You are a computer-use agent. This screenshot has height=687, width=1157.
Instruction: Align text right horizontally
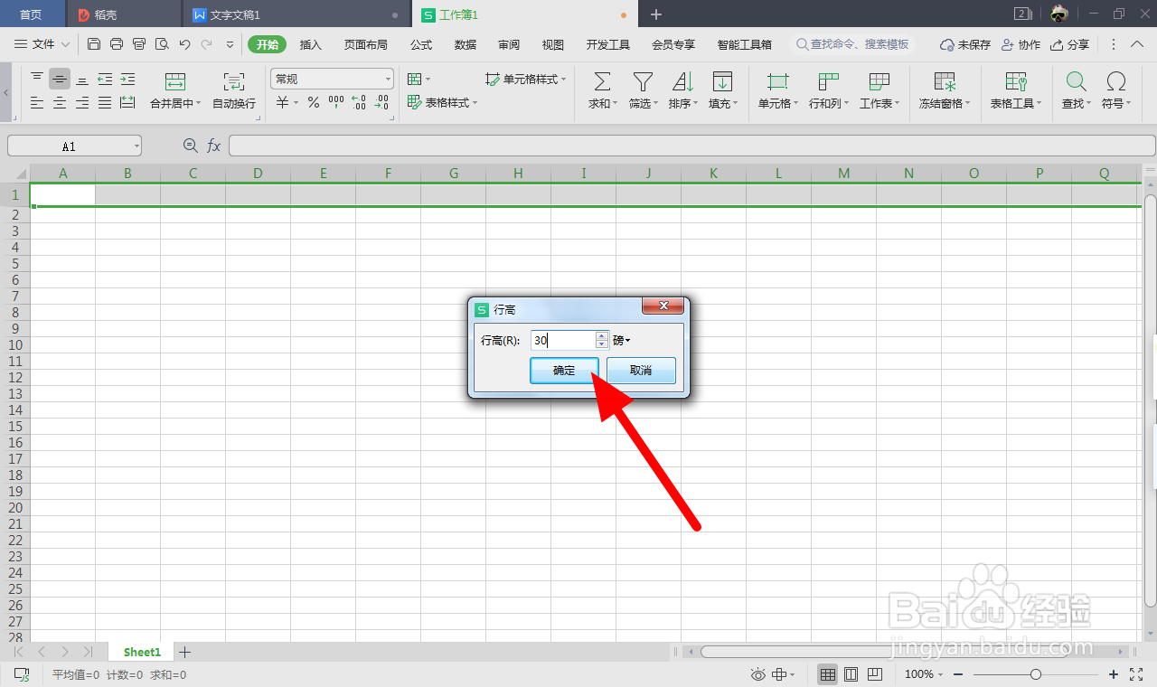[82, 103]
